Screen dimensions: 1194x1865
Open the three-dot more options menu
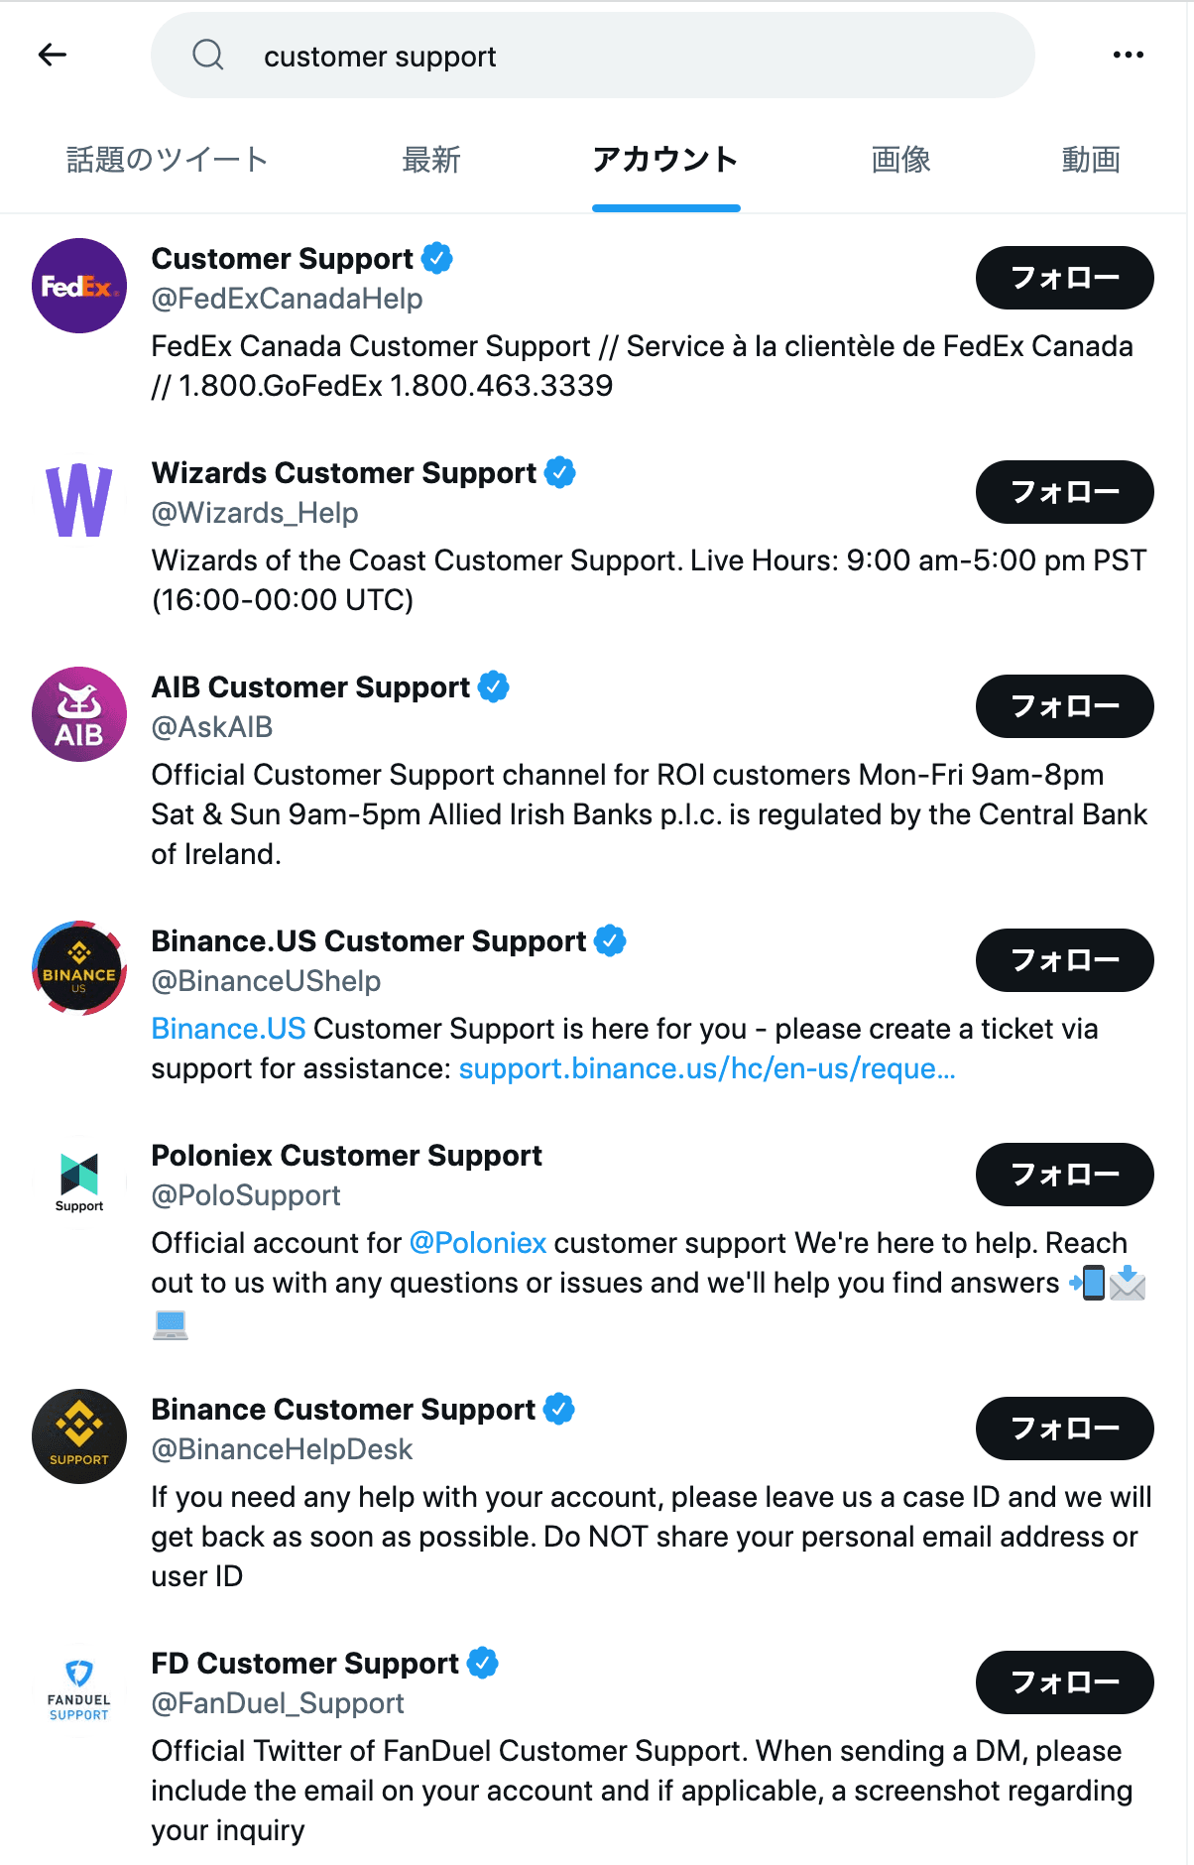[x=1128, y=56]
